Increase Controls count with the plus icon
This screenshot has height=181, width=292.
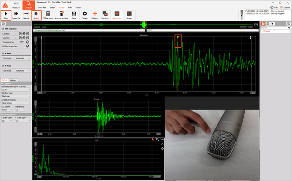pyautogui.click(x=24, y=34)
